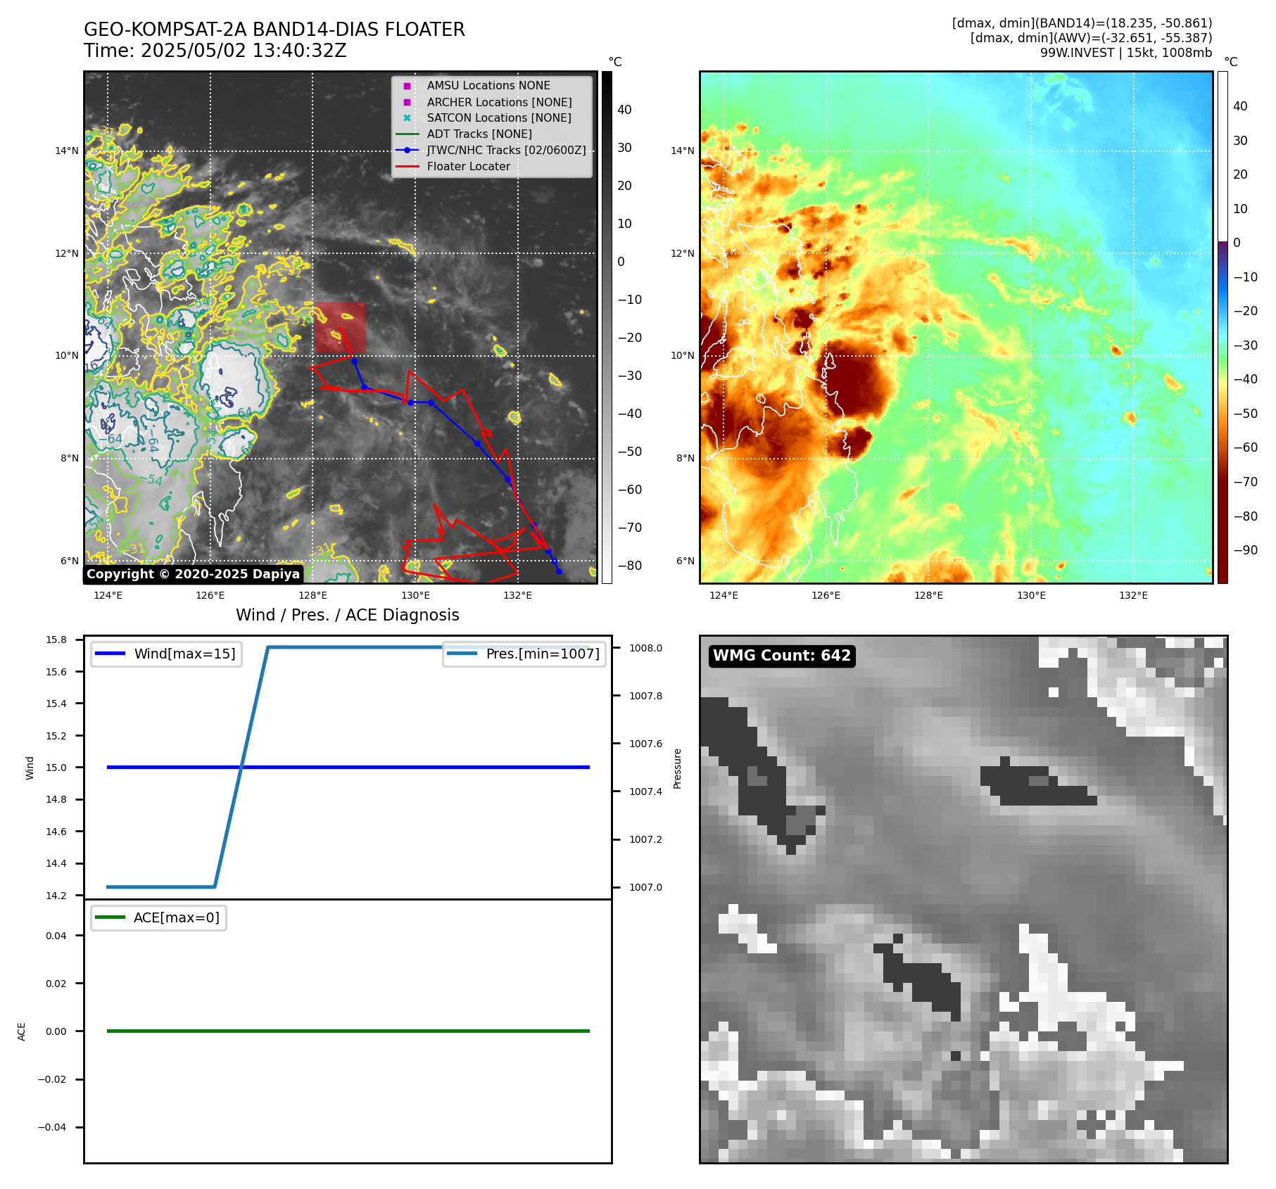Screen dimensions: 1276x1189
Task: Click the BAND14 dmax, dmin values text
Action: click(x=1082, y=23)
